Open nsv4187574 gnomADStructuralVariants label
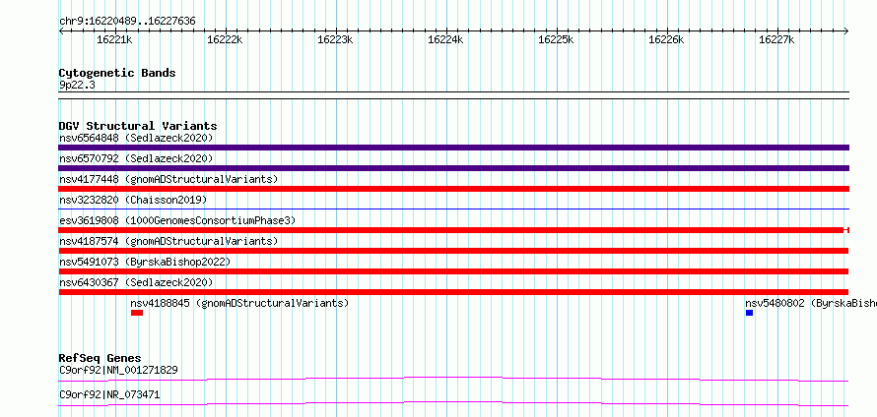The height and width of the screenshot is (417, 877). coord(169,241)
